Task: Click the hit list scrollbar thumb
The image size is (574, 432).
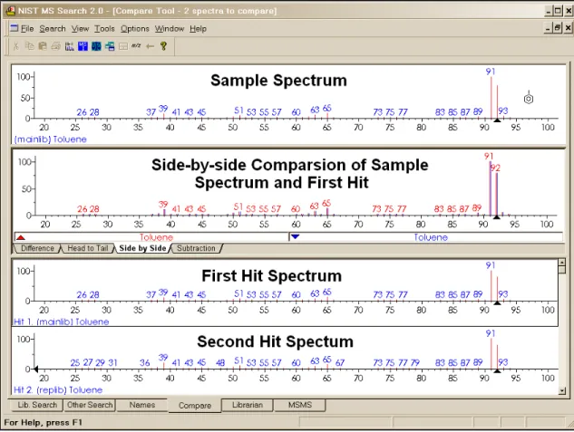Action: 562,270
